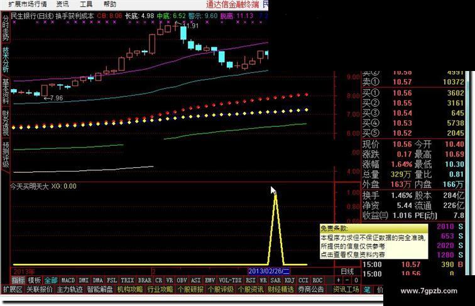
Task: Select the 指标 tab
Action: coord(18,280)
